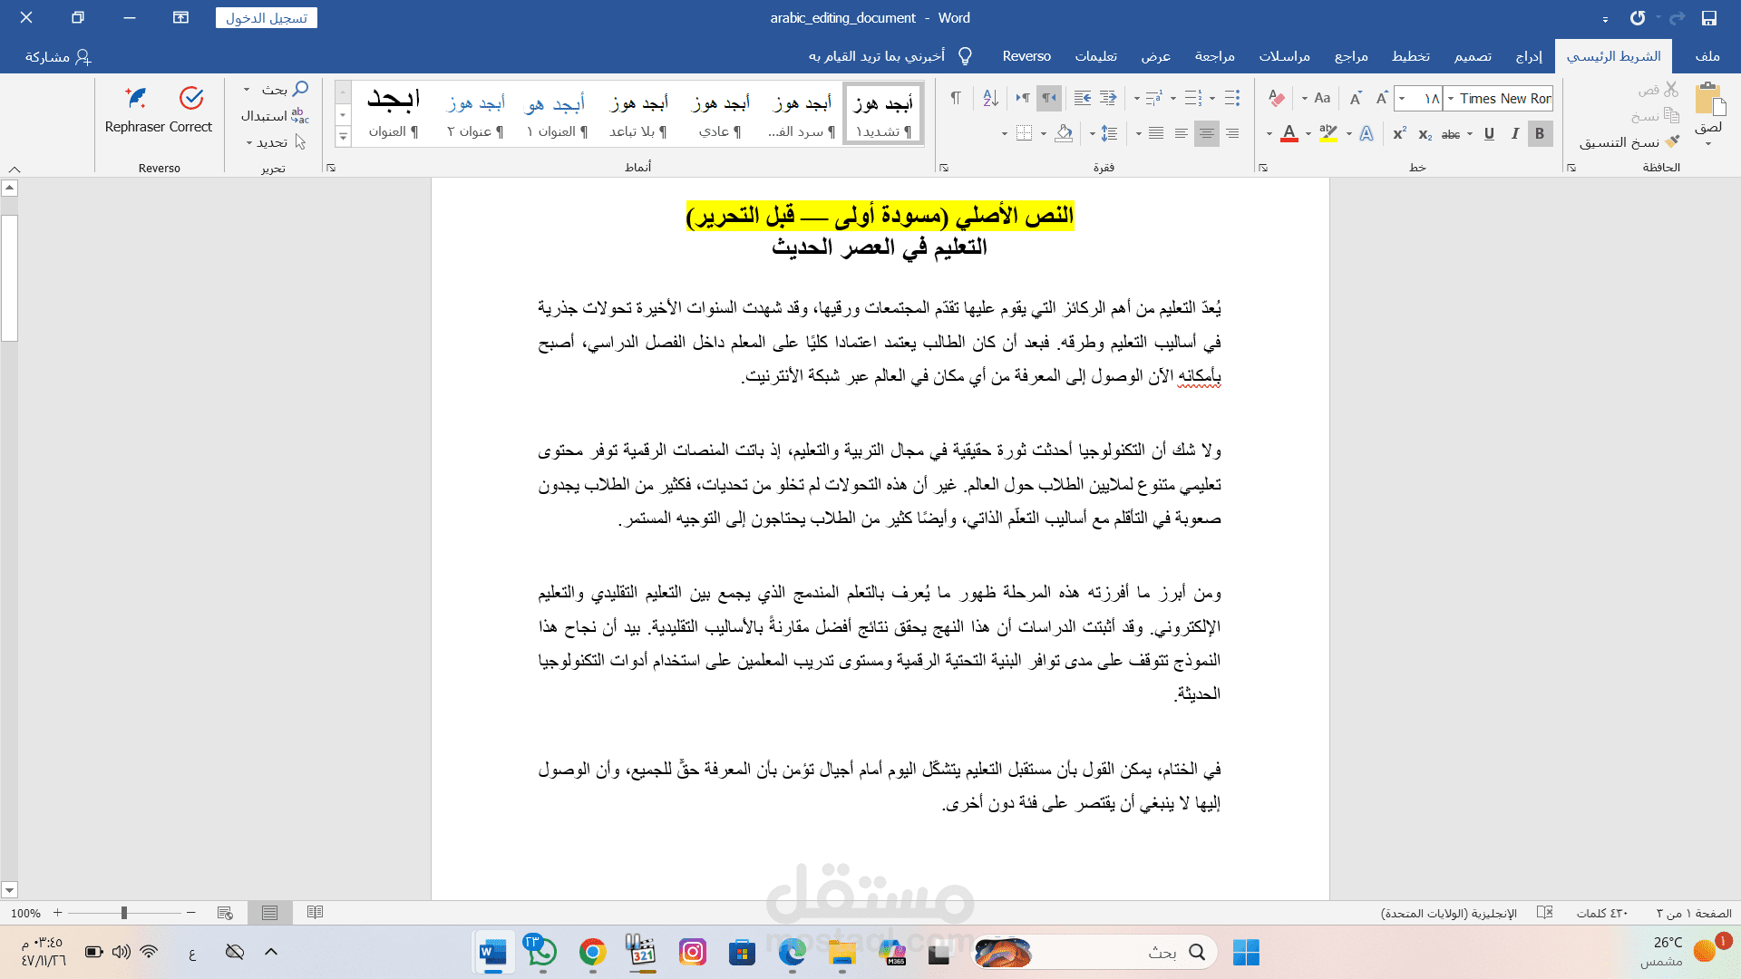Toggle Superscript formatting
Screen dimensions: 1741x979
[1400, 133]
